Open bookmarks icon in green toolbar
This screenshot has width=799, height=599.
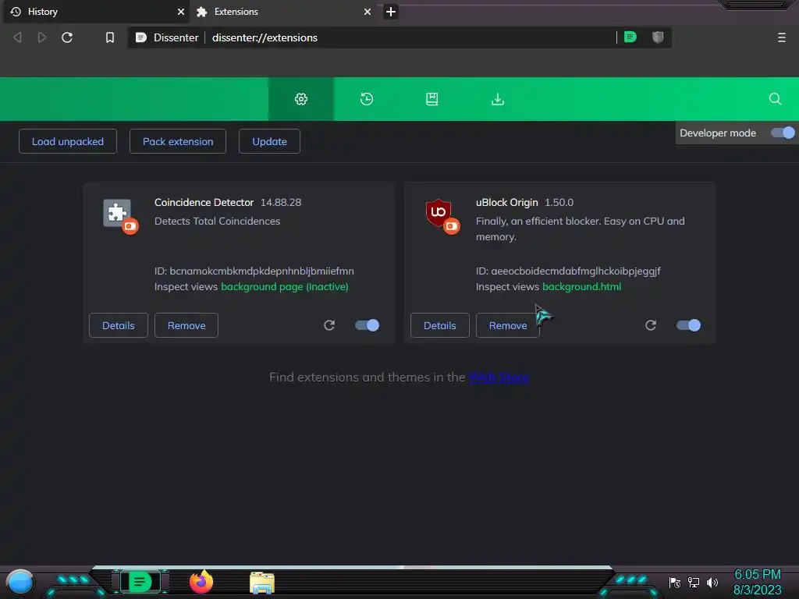point(432,99)
